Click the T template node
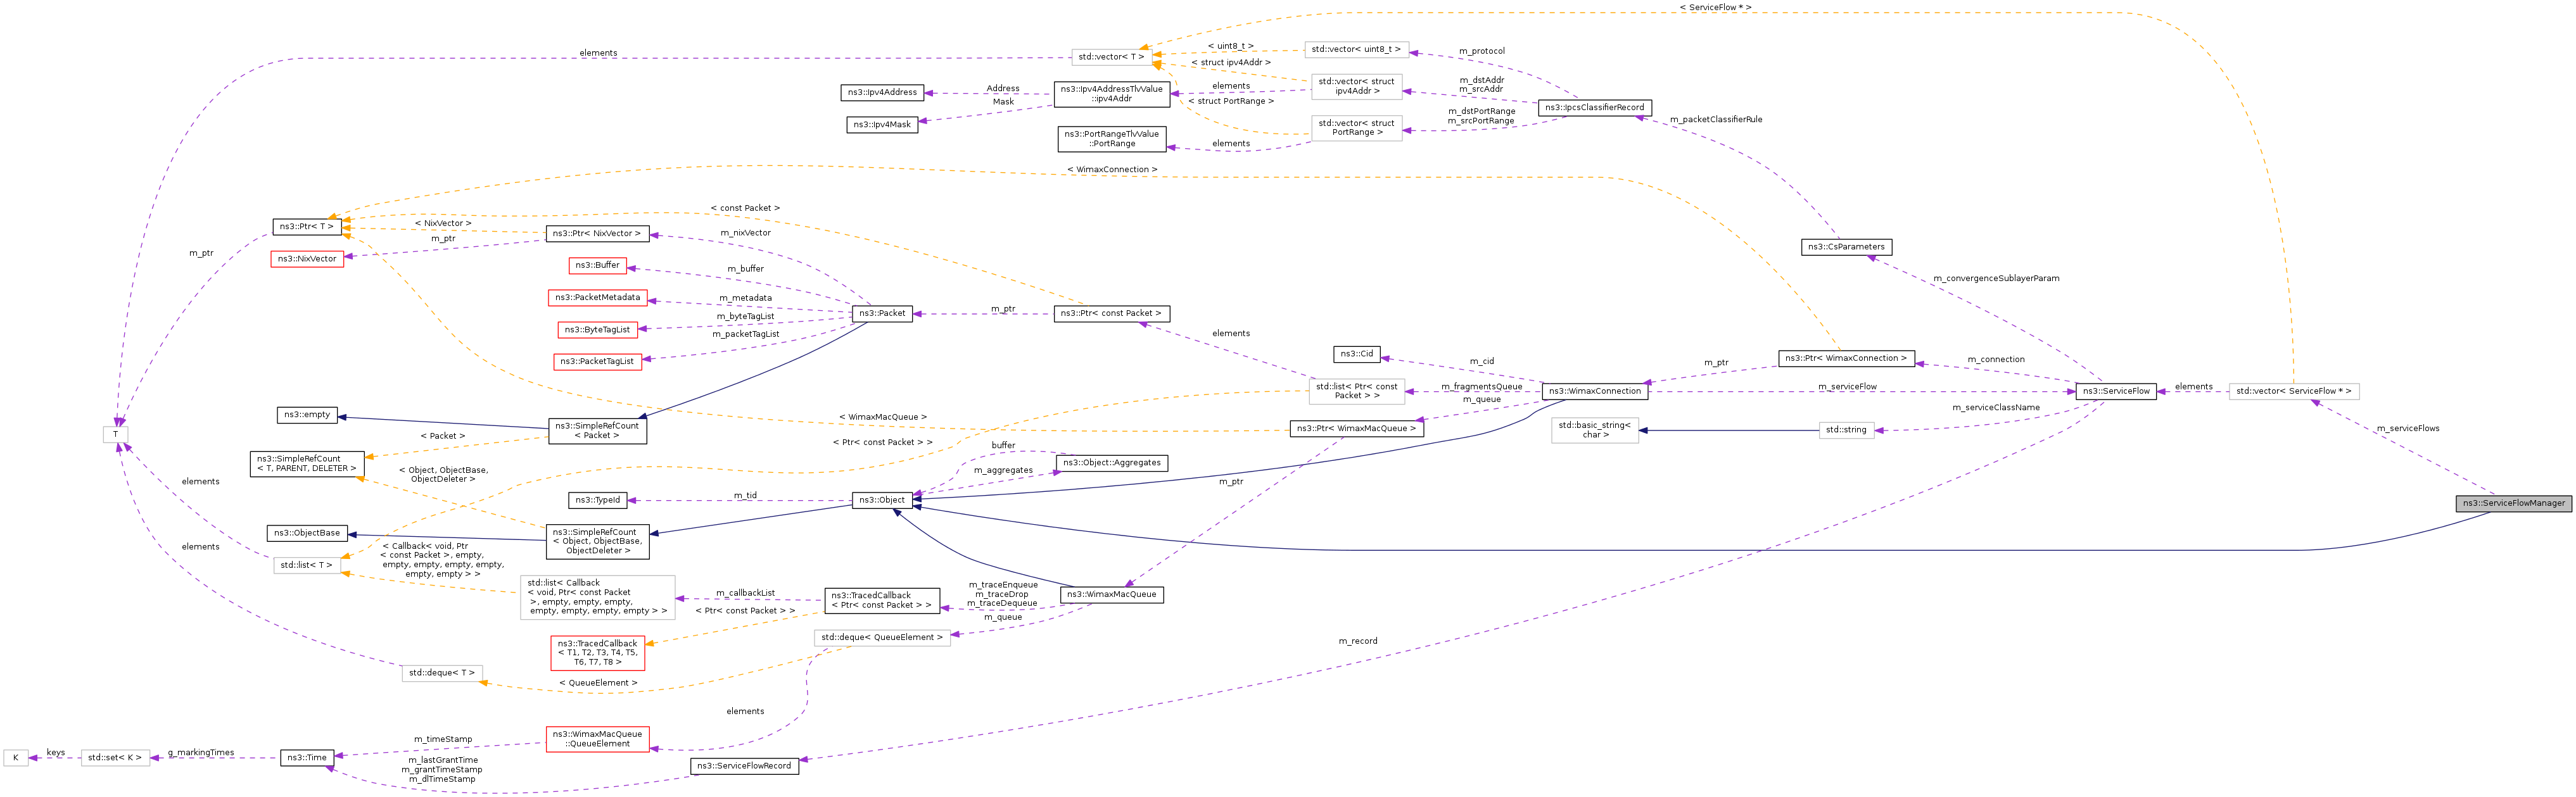 (115, 434)
